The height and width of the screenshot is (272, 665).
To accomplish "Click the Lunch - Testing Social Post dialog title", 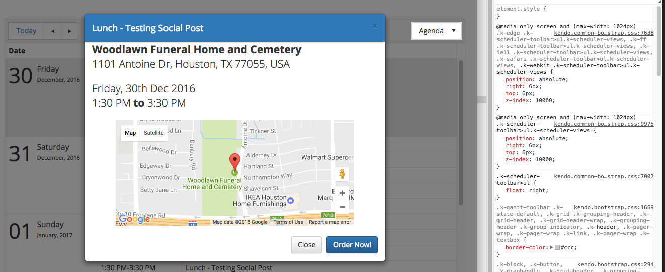I will 148,28.
